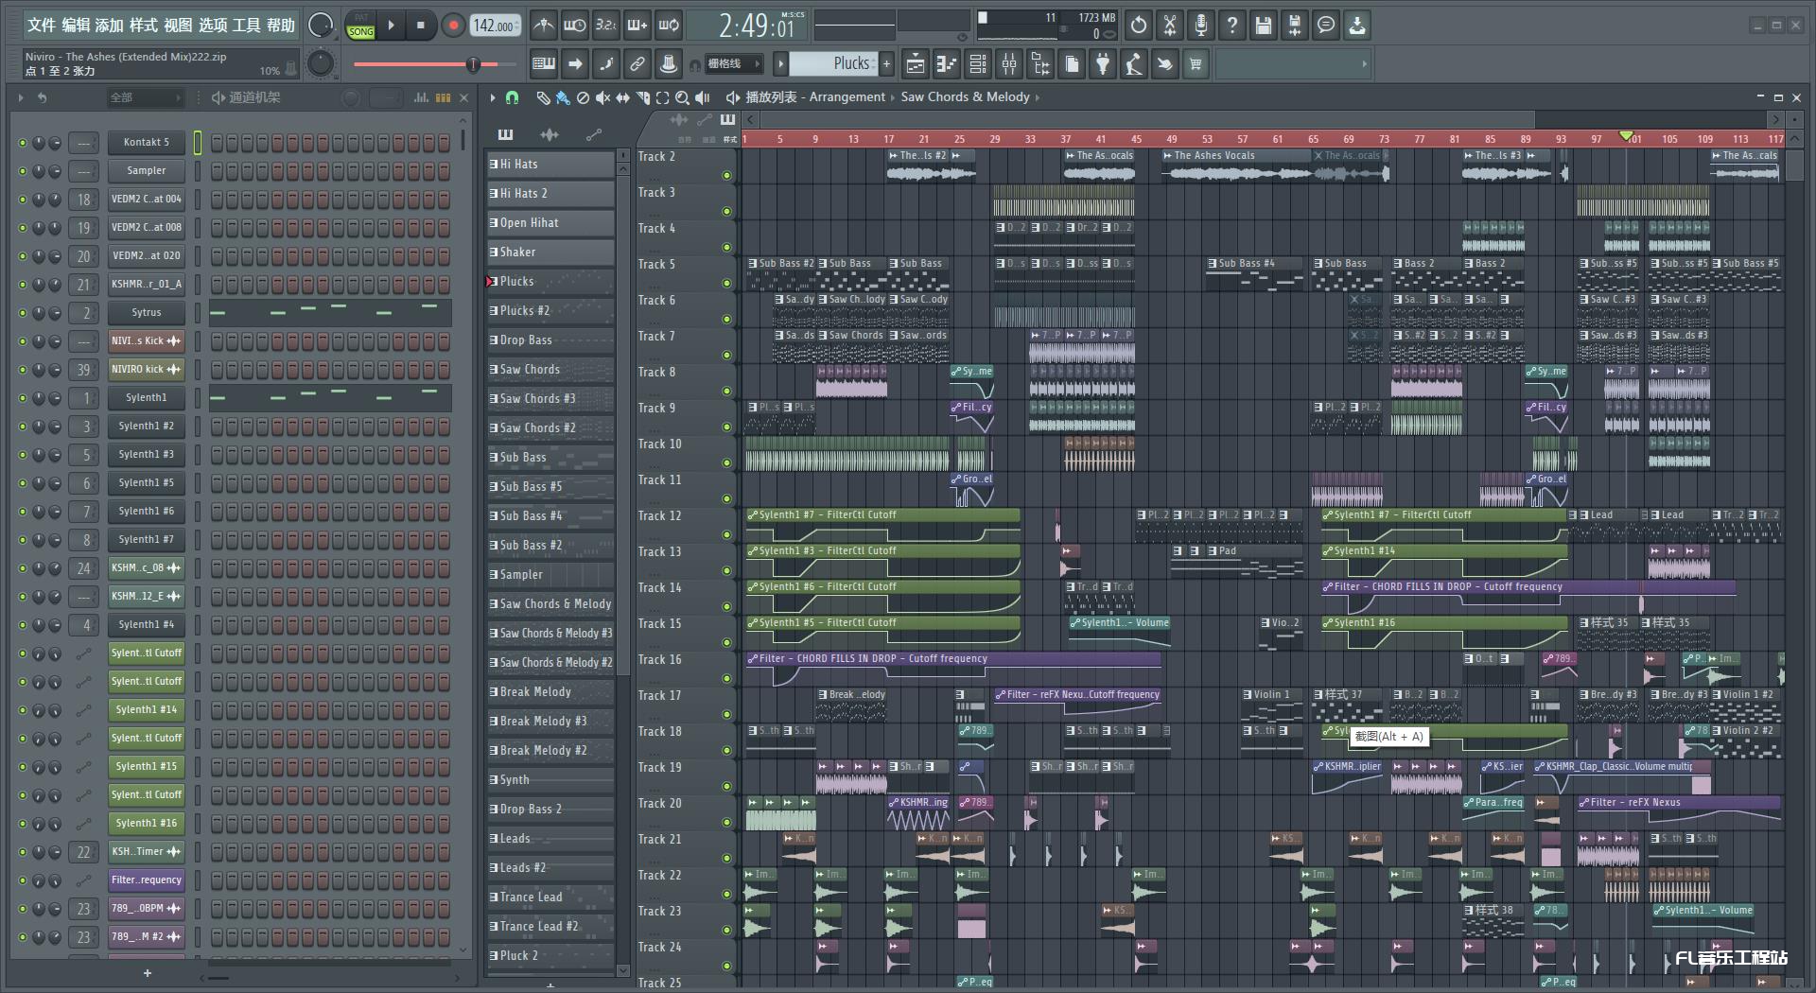Expand the Break Melody picker item
This screenshot has width=1816, height=993.
point(550,692)
